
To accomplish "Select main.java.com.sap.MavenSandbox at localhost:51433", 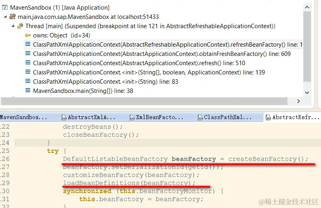I will (88, 17).
